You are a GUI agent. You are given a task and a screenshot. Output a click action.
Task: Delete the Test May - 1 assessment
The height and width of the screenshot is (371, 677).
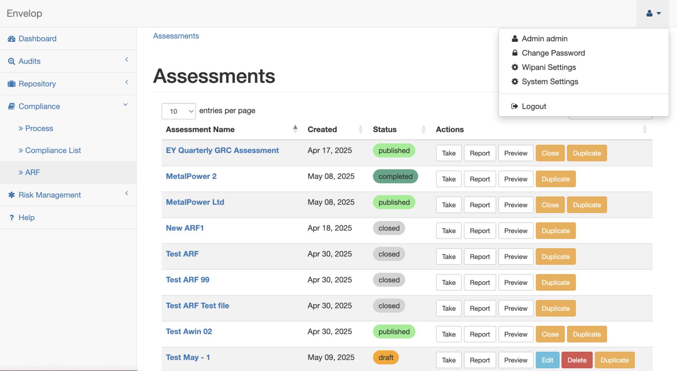[577, 360]
